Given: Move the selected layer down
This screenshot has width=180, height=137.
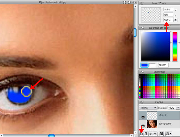Looking at the screenshot, I should (x=155, y=134).
